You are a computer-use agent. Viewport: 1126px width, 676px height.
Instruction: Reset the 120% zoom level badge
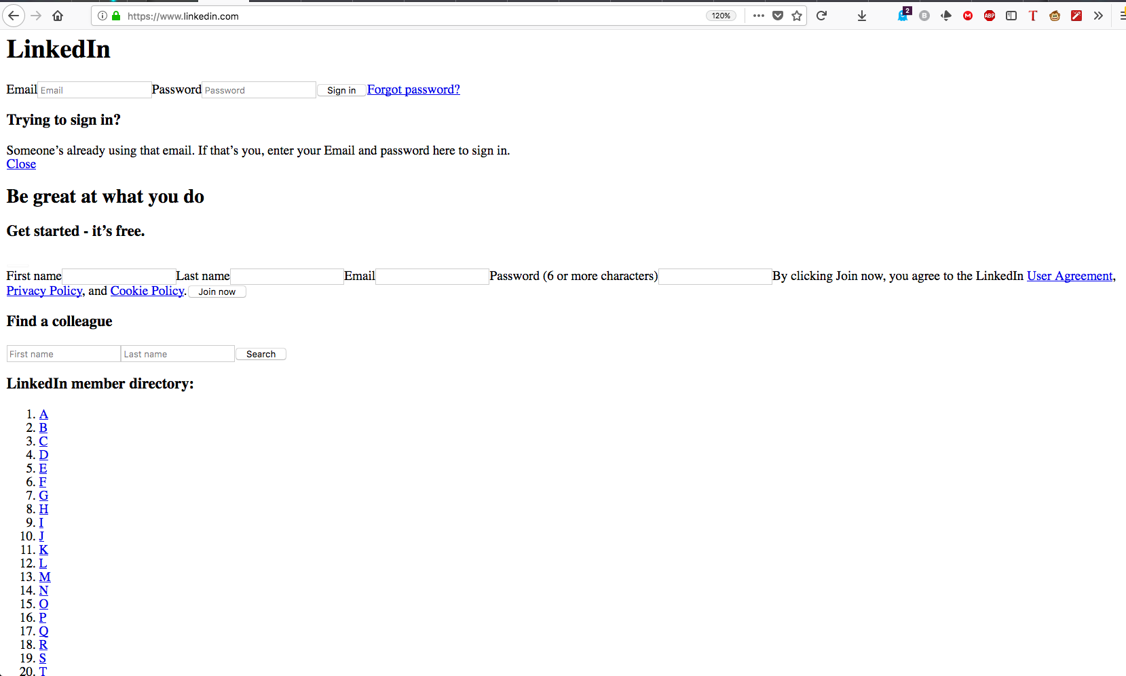(721, 16)
